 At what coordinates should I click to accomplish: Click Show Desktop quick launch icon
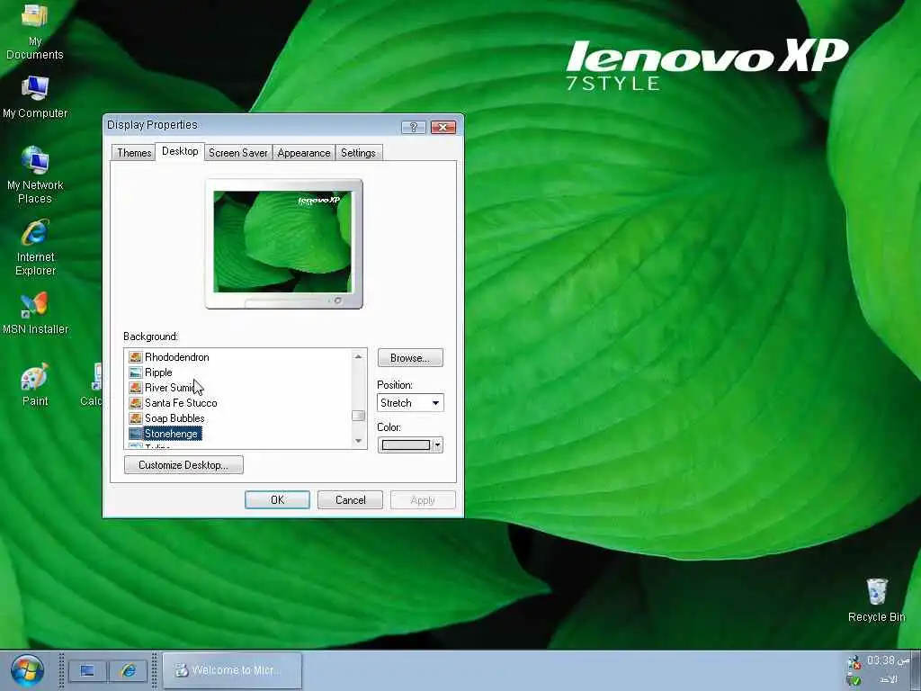coord(87,670)
